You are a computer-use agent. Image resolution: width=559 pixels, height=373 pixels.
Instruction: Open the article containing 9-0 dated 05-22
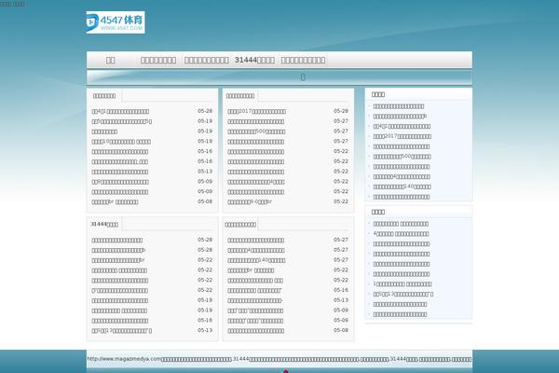point(250,201)
